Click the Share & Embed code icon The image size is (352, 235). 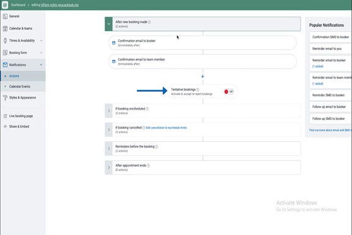pyautogui.click(x=5, y=127)
